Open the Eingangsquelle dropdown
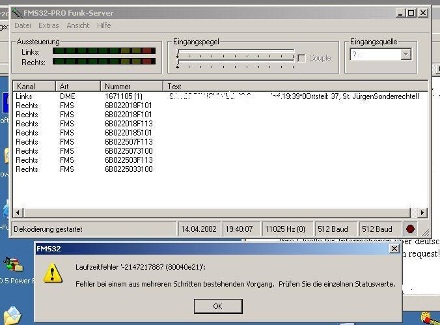440x325 pixels. pyautogui.click(x=406, y=55)
